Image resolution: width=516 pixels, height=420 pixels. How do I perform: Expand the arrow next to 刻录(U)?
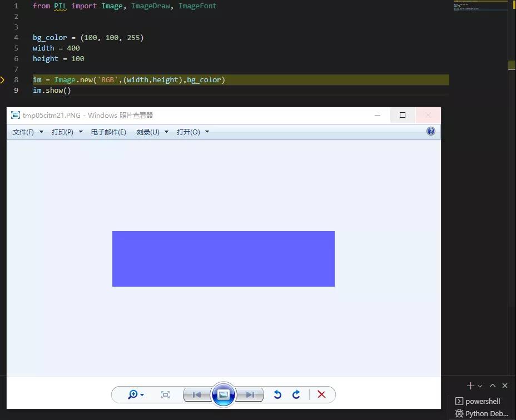tap(166, 132)
